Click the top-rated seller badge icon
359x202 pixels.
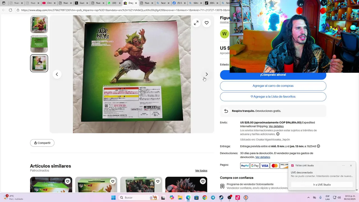pos(222,186)
